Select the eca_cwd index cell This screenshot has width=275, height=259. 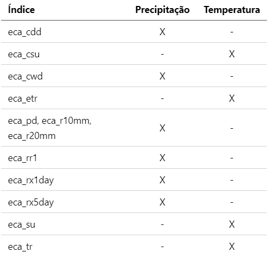click(25, 76)
